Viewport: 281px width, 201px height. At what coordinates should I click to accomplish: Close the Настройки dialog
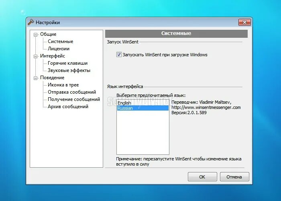(244, 22)
